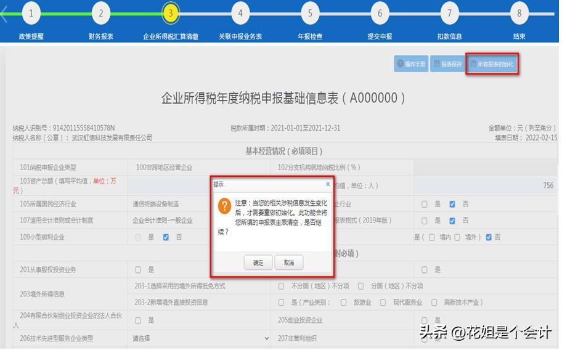The height and width of the screenshot is (350, 562).
Task: Click the taxpayer ID 91420115558410578N
Action: tap(84, 128)
